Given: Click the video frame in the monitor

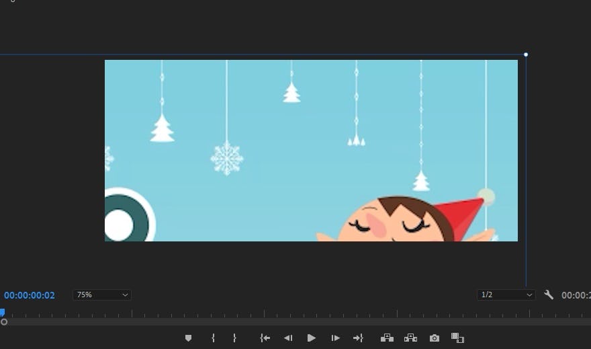Looking at the screenshot, I should coord(311,151).
